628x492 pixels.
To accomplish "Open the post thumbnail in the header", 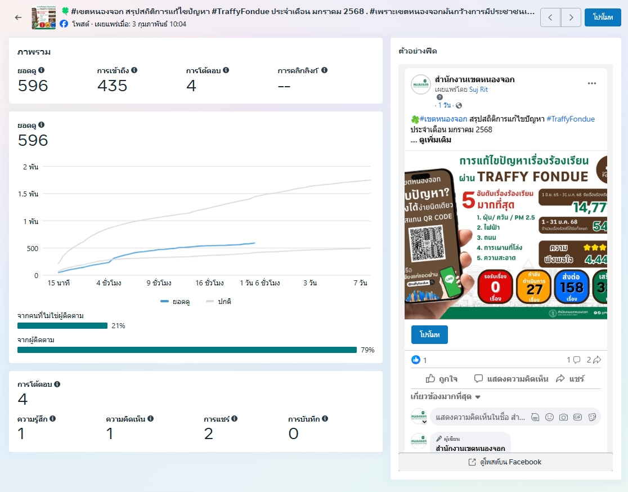I will pyautogui.click(x=44, y=17).
